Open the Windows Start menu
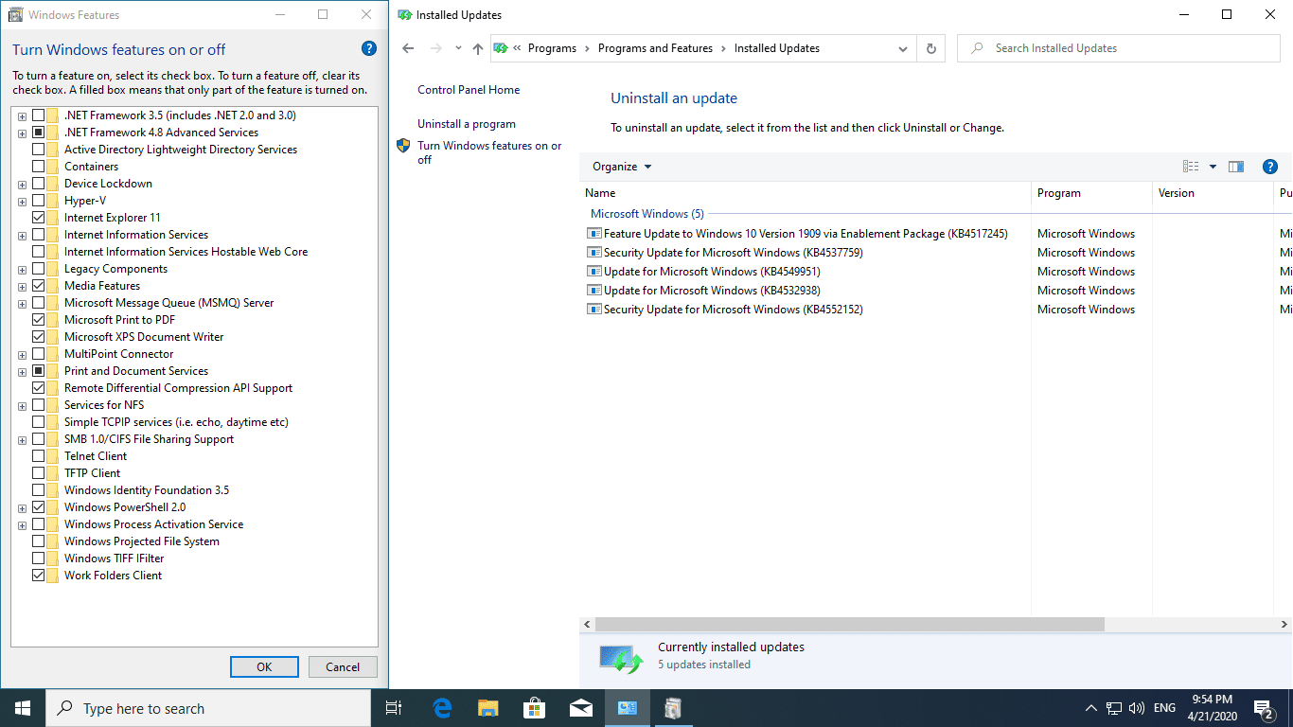 [x=23, y=708]
